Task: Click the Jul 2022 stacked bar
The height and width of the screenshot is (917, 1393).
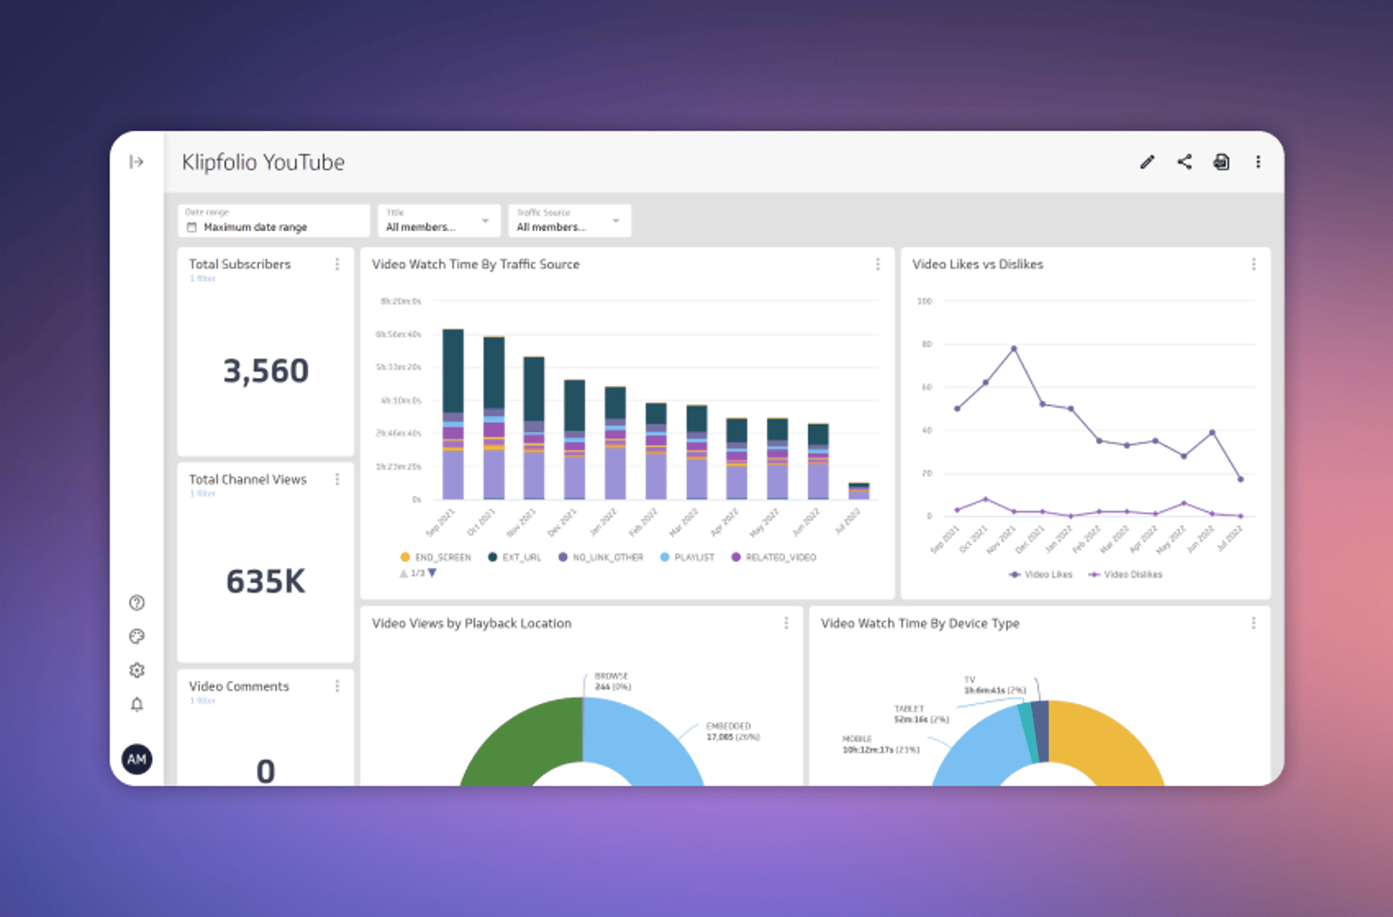Action: coord(858,491)
